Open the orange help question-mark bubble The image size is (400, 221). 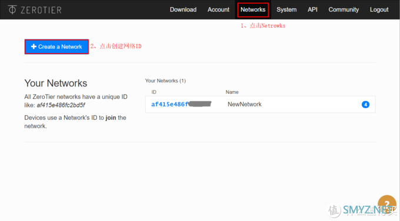(x=386, y=204)
